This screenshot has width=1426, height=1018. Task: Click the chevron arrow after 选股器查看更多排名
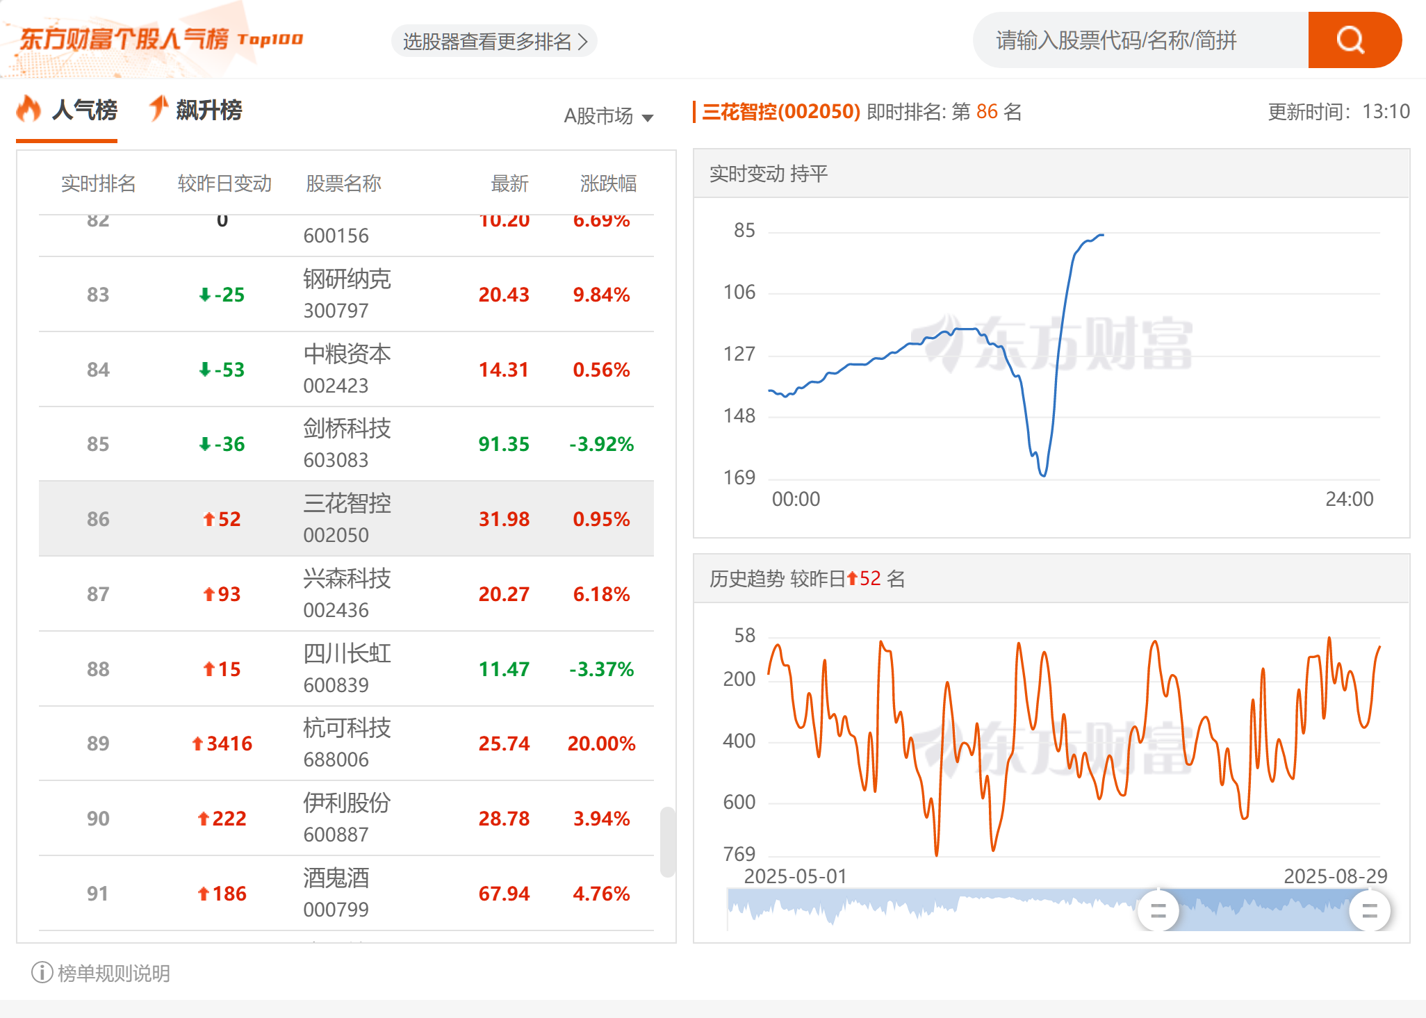(x=582, y=42)
